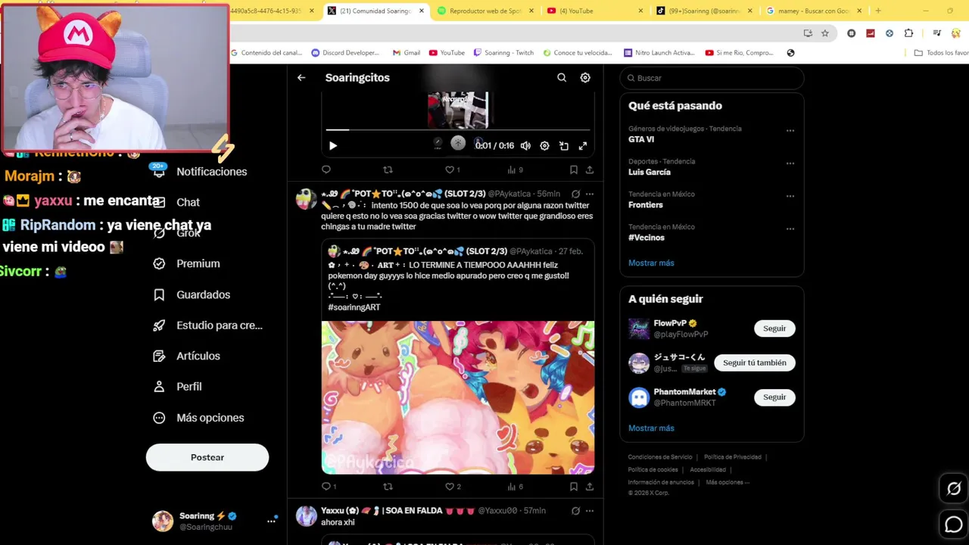Open Perfil in the sidebar
969x545 pixels.
178,387
